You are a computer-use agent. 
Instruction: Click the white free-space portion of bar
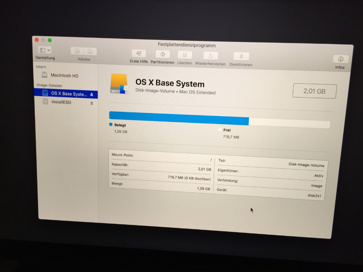click(x=289, y=123)
